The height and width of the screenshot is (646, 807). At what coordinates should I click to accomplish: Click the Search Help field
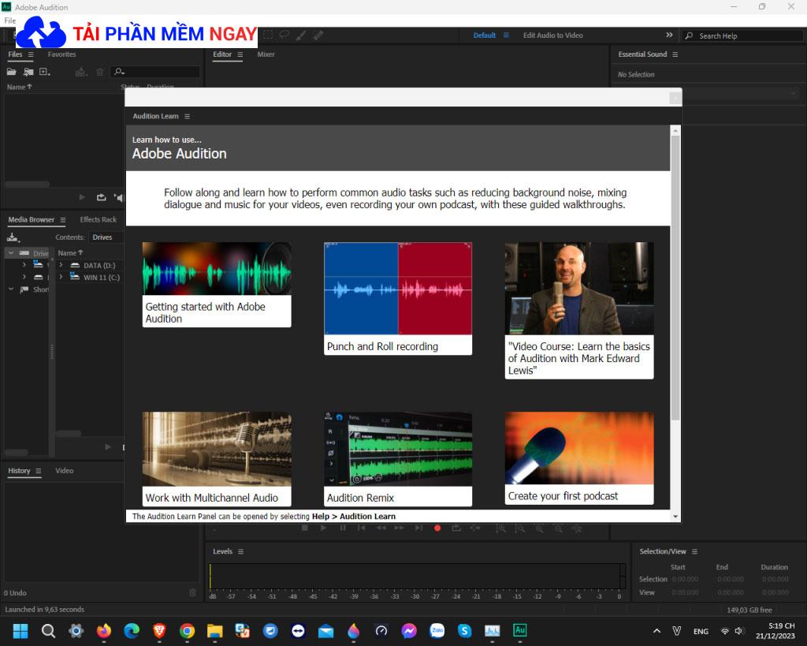tap(742, 35)
